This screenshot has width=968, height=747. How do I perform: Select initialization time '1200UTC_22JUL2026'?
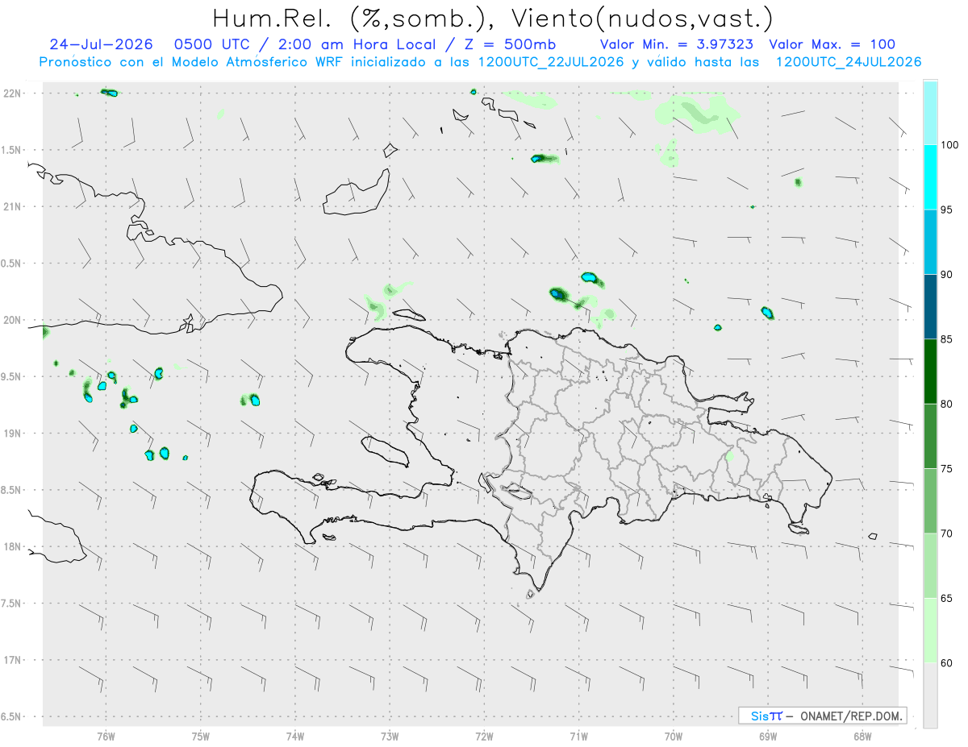coord(551,62)
